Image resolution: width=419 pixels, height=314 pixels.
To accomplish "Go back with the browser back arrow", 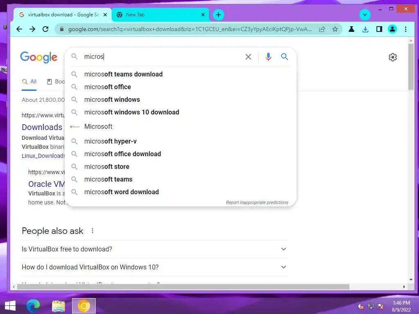I will coord(19,29).
